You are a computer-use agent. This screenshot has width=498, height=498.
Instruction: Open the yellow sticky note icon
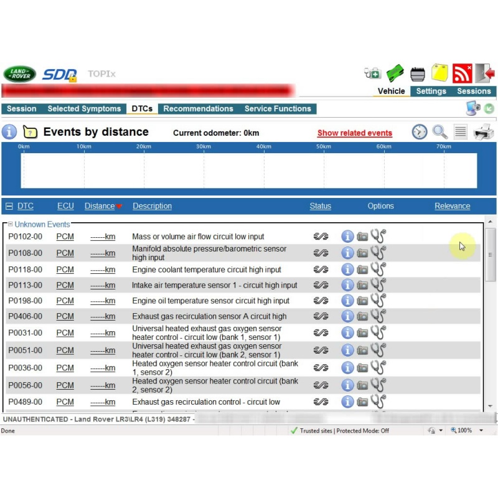(x=439, y=73)
